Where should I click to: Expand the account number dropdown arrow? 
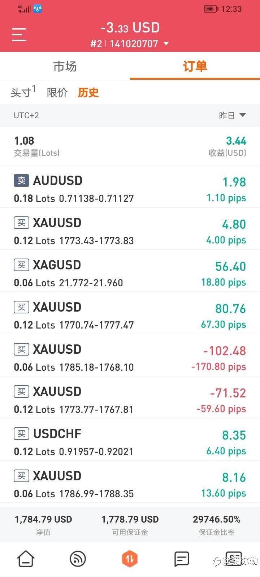[166, 44]
